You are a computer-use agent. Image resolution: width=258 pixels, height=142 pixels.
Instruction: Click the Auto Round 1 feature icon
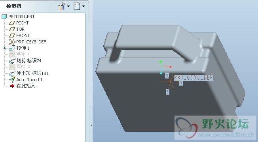[12, 80]
